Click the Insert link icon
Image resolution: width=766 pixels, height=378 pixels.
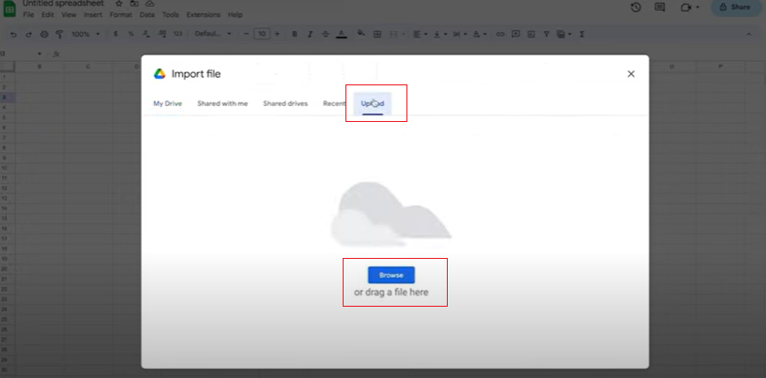(499, 34)
